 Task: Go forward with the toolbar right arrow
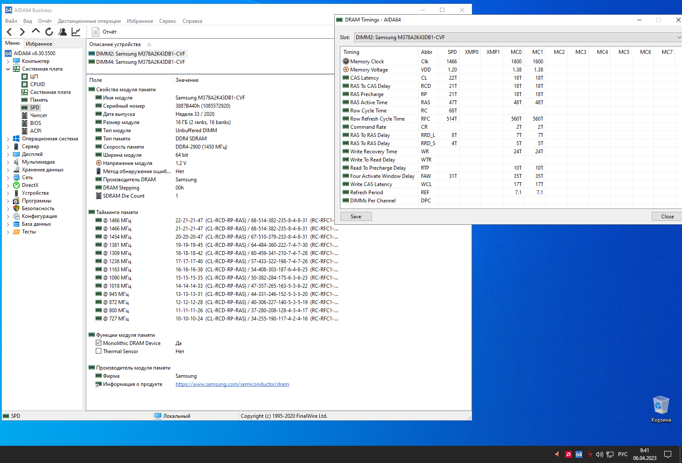coord(22,31)
